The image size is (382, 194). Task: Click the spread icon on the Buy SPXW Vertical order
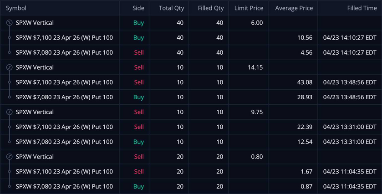(9, 23)
